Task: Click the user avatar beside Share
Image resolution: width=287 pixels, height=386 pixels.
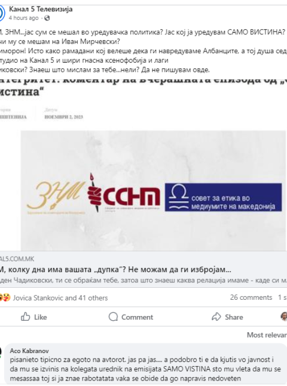Action: (284, 317)
